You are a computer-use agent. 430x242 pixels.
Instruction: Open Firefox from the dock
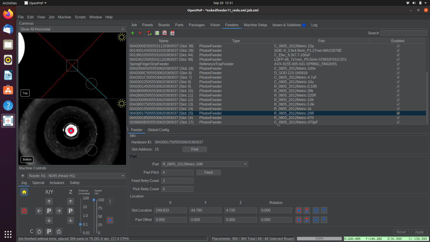(8, 14)
